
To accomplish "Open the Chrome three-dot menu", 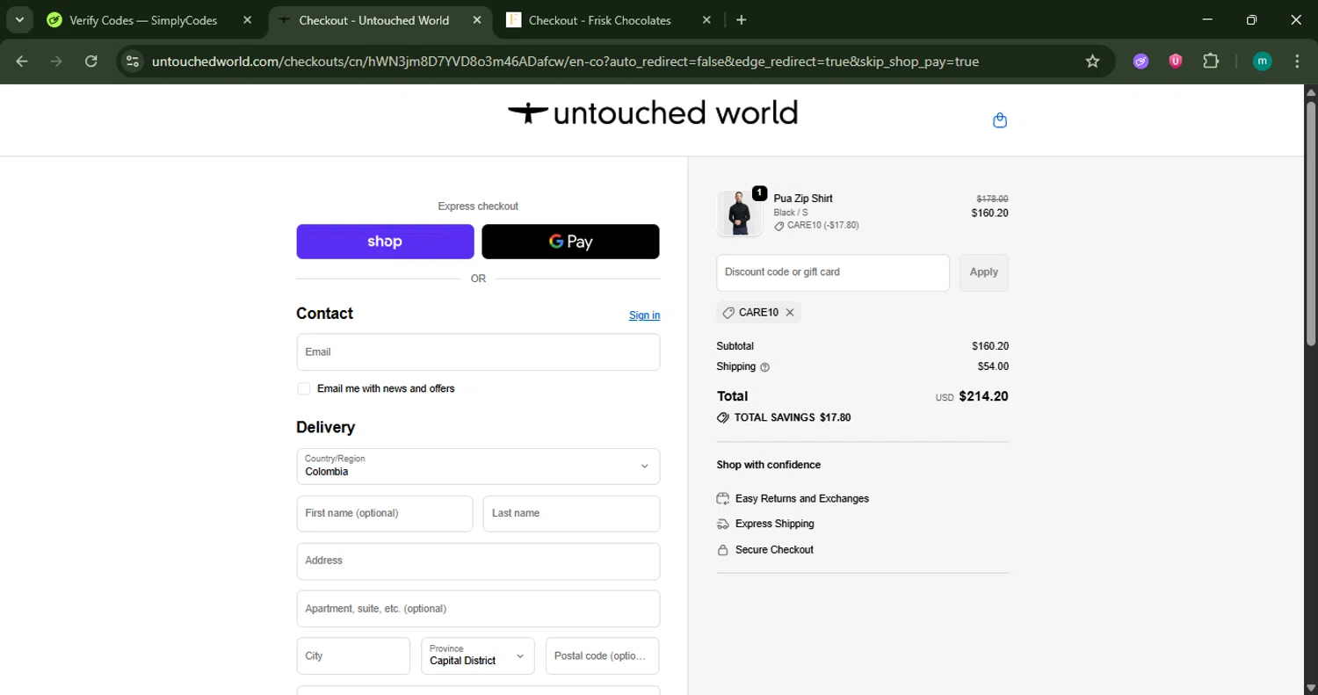I will coord(1297,61).
